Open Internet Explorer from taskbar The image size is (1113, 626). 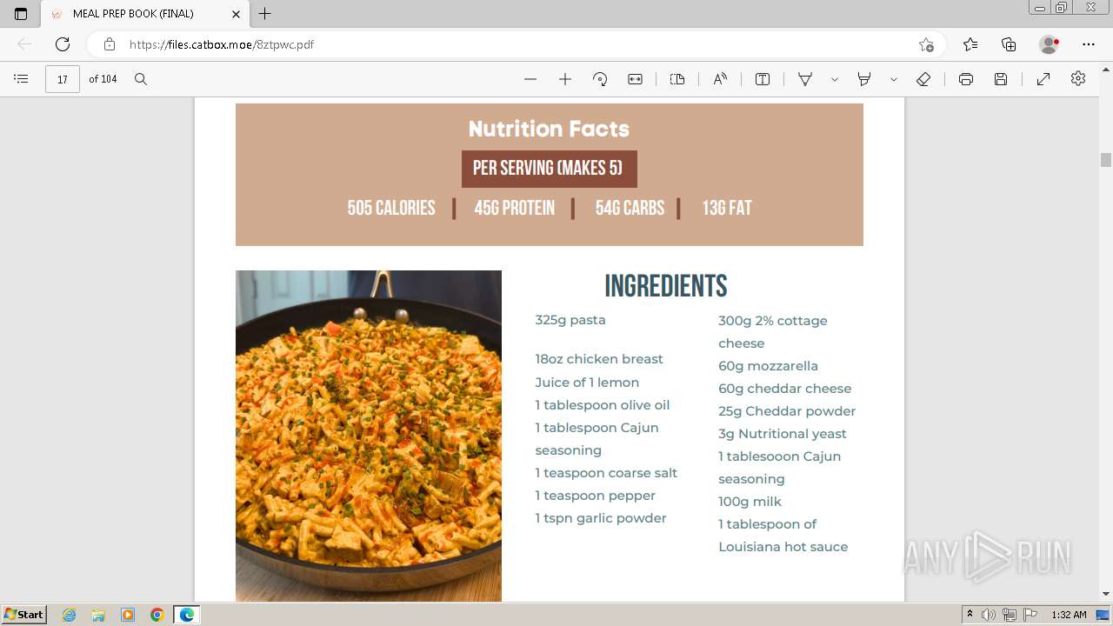click(x=70, y=615)
